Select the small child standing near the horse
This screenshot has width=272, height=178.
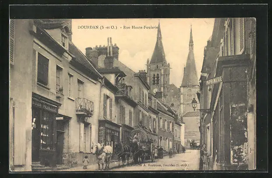click(x=86, y=162)
